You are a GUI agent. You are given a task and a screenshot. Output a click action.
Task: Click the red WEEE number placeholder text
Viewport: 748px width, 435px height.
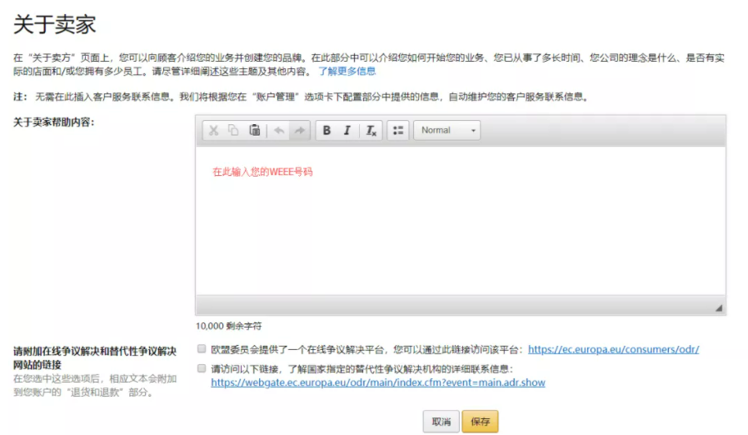(262, 172)
